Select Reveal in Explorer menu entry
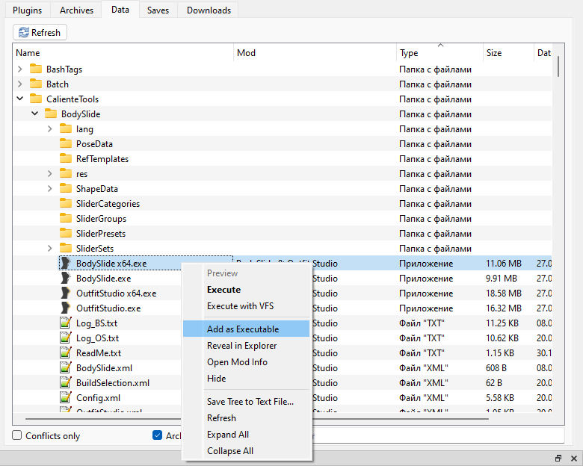Viewport: 583px width, 466px height. (x=247, y=345)
